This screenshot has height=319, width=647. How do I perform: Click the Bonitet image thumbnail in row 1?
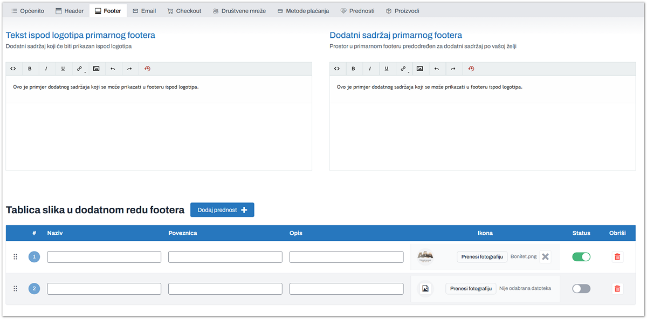425,257
